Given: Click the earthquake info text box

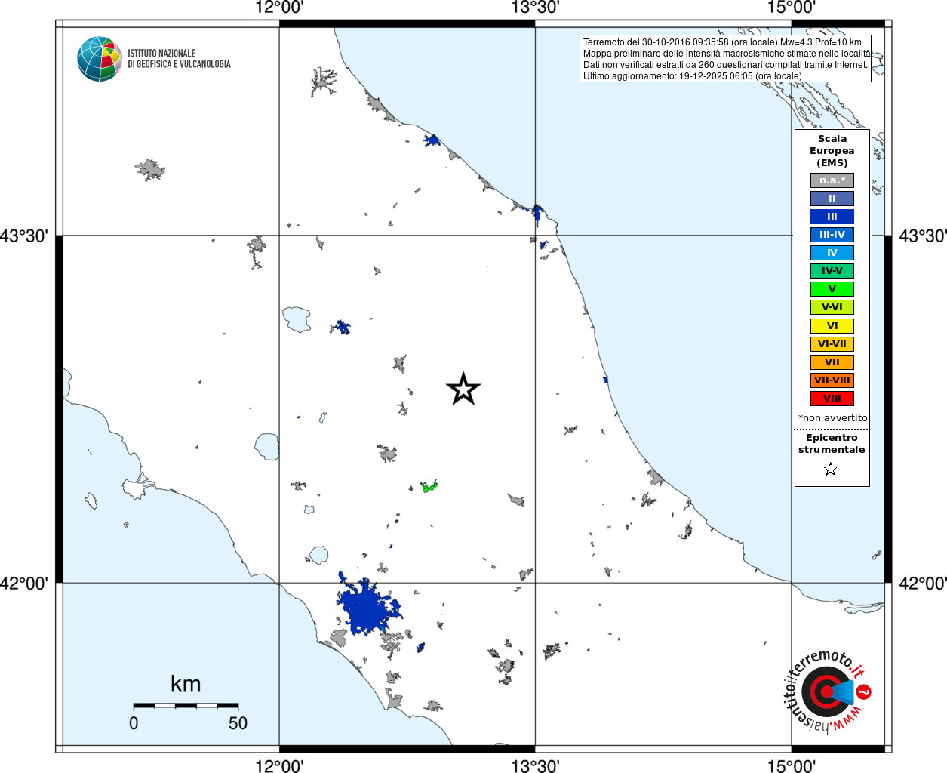Looking at the screenshot, I should [x=725, y=59].
